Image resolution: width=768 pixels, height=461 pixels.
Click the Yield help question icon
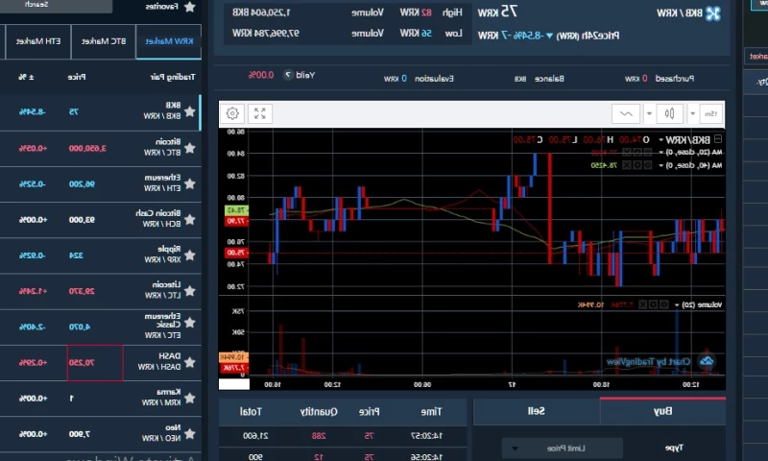coord(288,75)
